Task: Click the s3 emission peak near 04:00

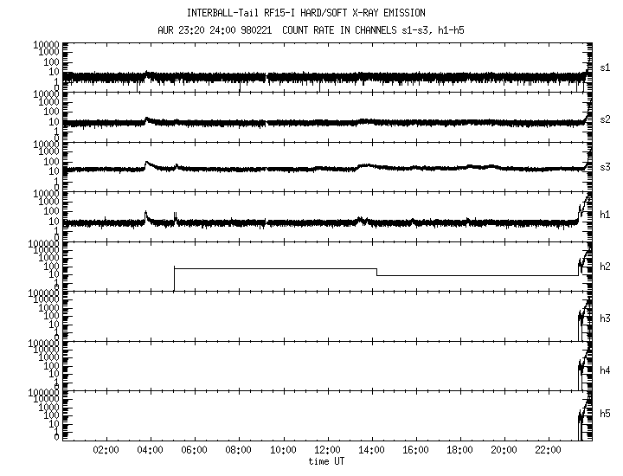Action: tap(147, 162)
